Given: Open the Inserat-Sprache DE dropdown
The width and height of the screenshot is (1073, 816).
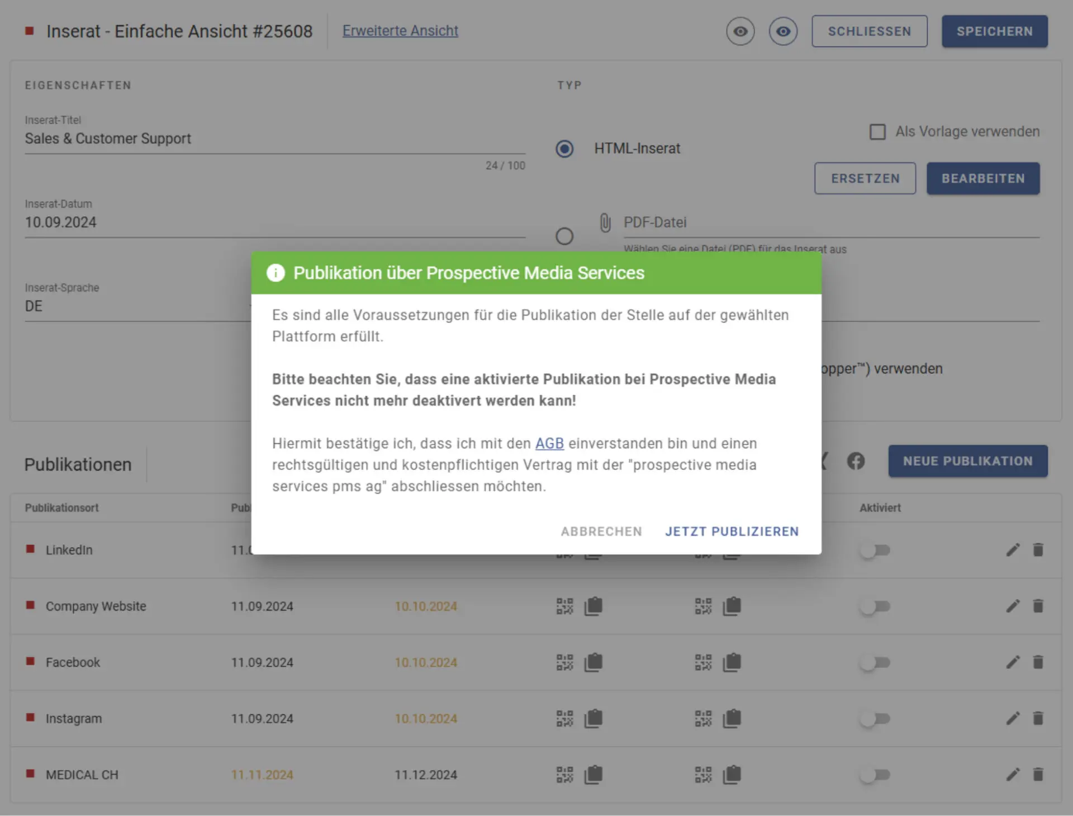Looking at the screenshot, I should coord(137,306).
